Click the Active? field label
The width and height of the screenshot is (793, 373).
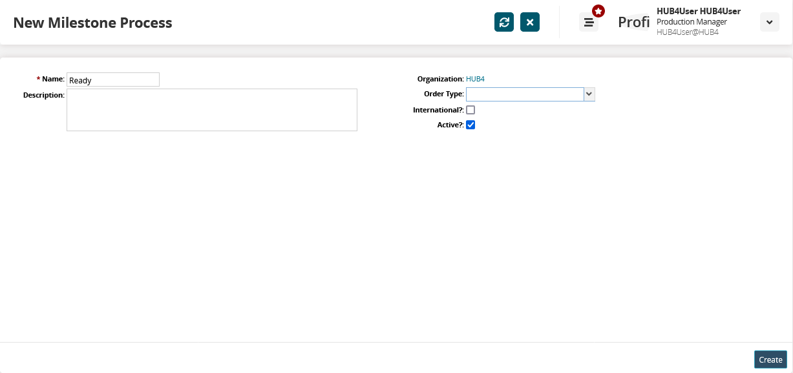[x=450, y=125]
